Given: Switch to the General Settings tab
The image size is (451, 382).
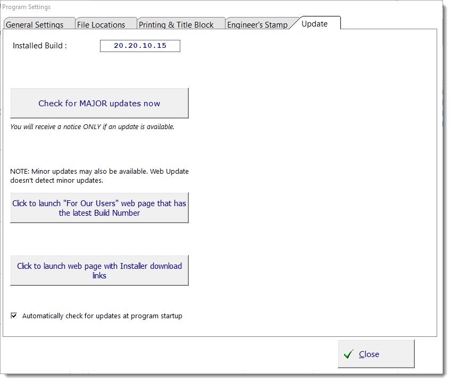Looking at the screenshot, I should [35, 24].
